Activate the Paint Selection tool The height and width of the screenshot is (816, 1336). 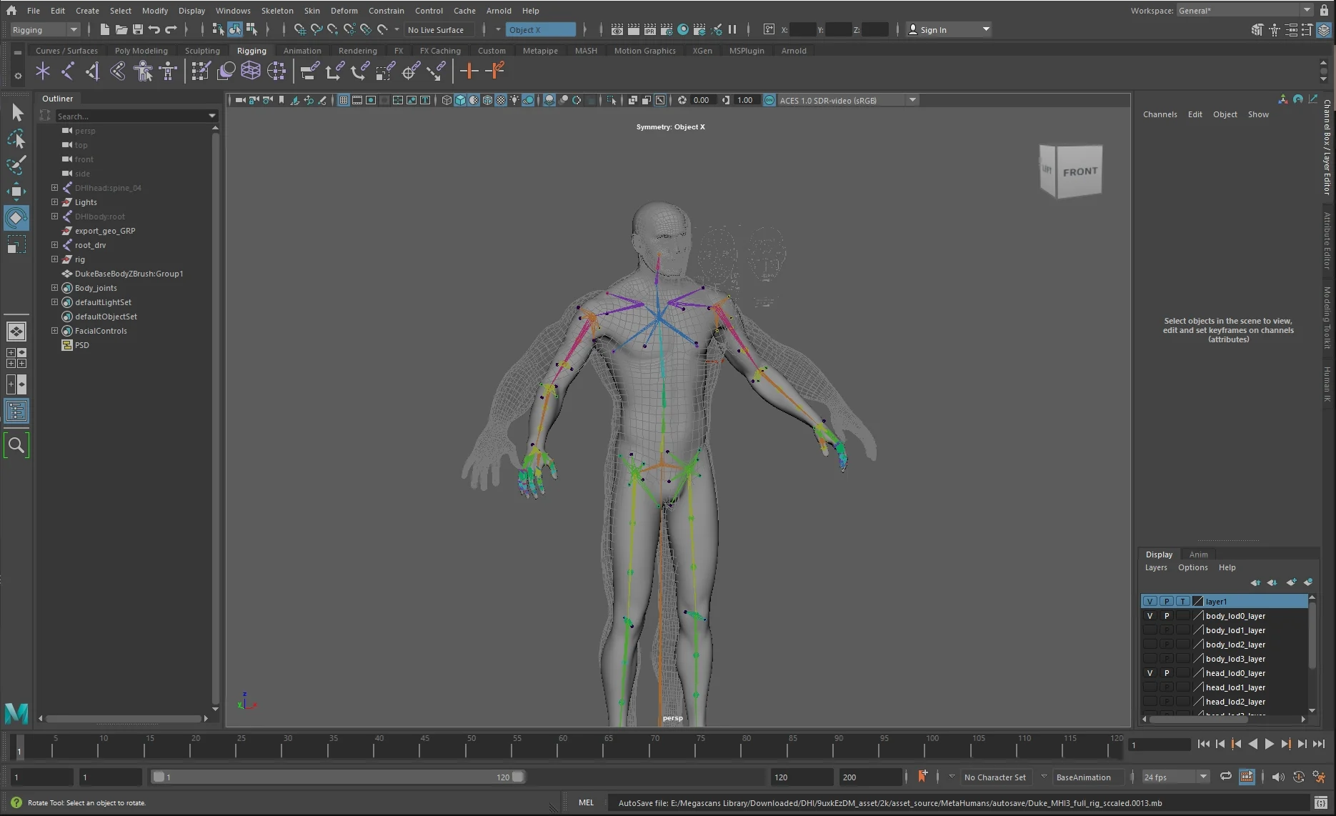tap(17, 164)
